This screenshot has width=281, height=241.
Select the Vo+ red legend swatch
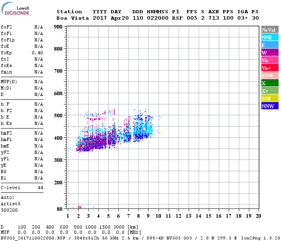[270, 68]
